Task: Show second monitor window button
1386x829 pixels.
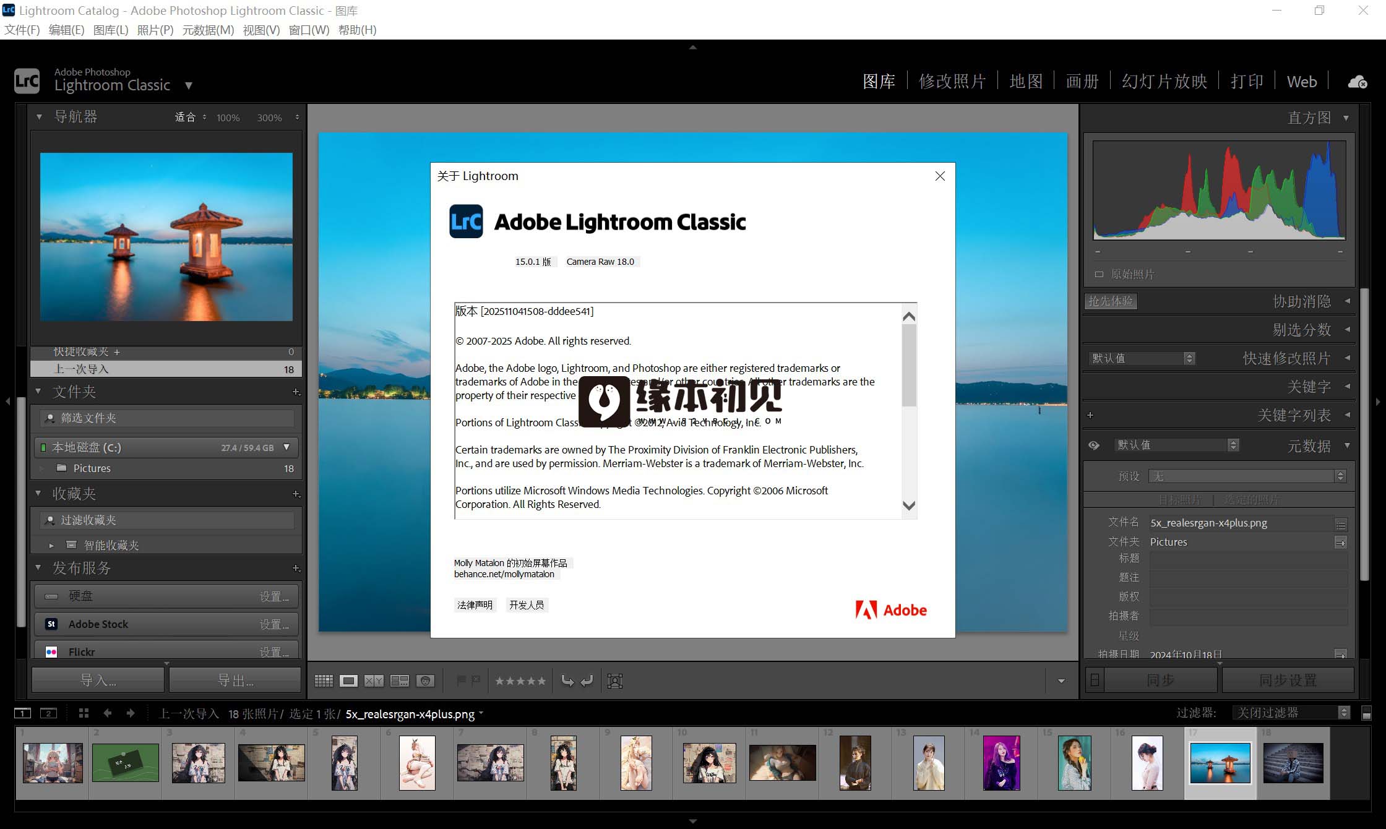Action: (48, 713)
